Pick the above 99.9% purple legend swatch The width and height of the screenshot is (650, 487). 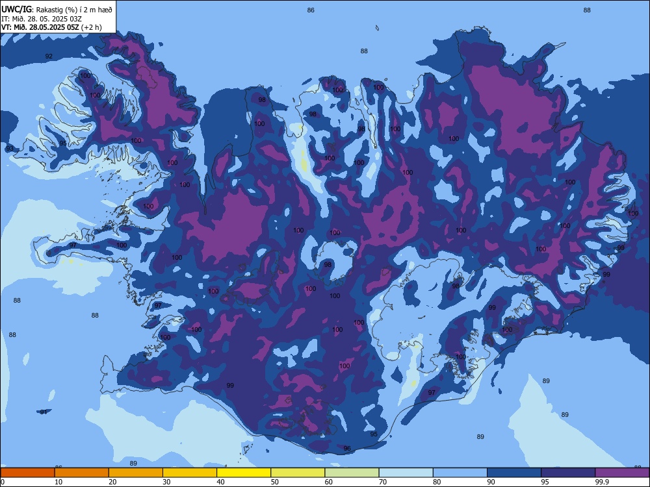[623, 473]
